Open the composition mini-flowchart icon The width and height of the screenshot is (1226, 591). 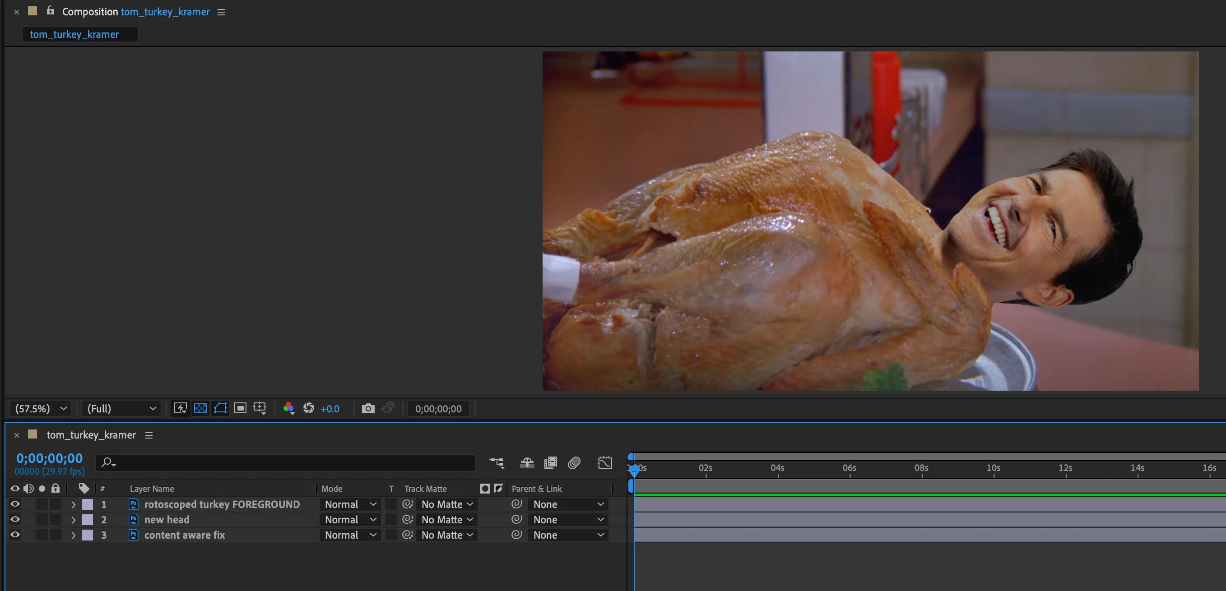coord(497,462)
